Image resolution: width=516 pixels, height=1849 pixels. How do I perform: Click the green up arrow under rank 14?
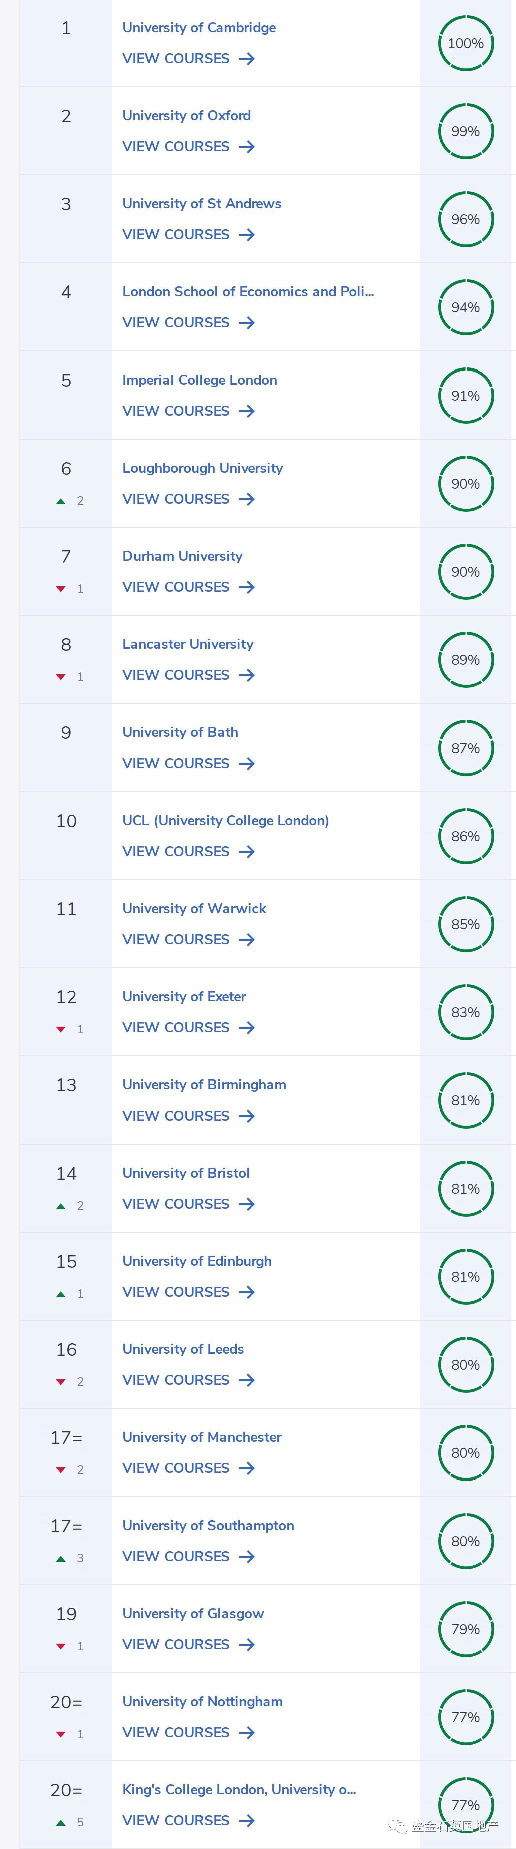(x=61, y=1206)
